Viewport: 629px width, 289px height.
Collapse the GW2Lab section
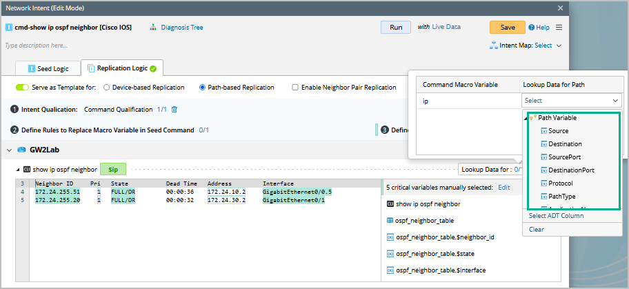tap(10, 150)
